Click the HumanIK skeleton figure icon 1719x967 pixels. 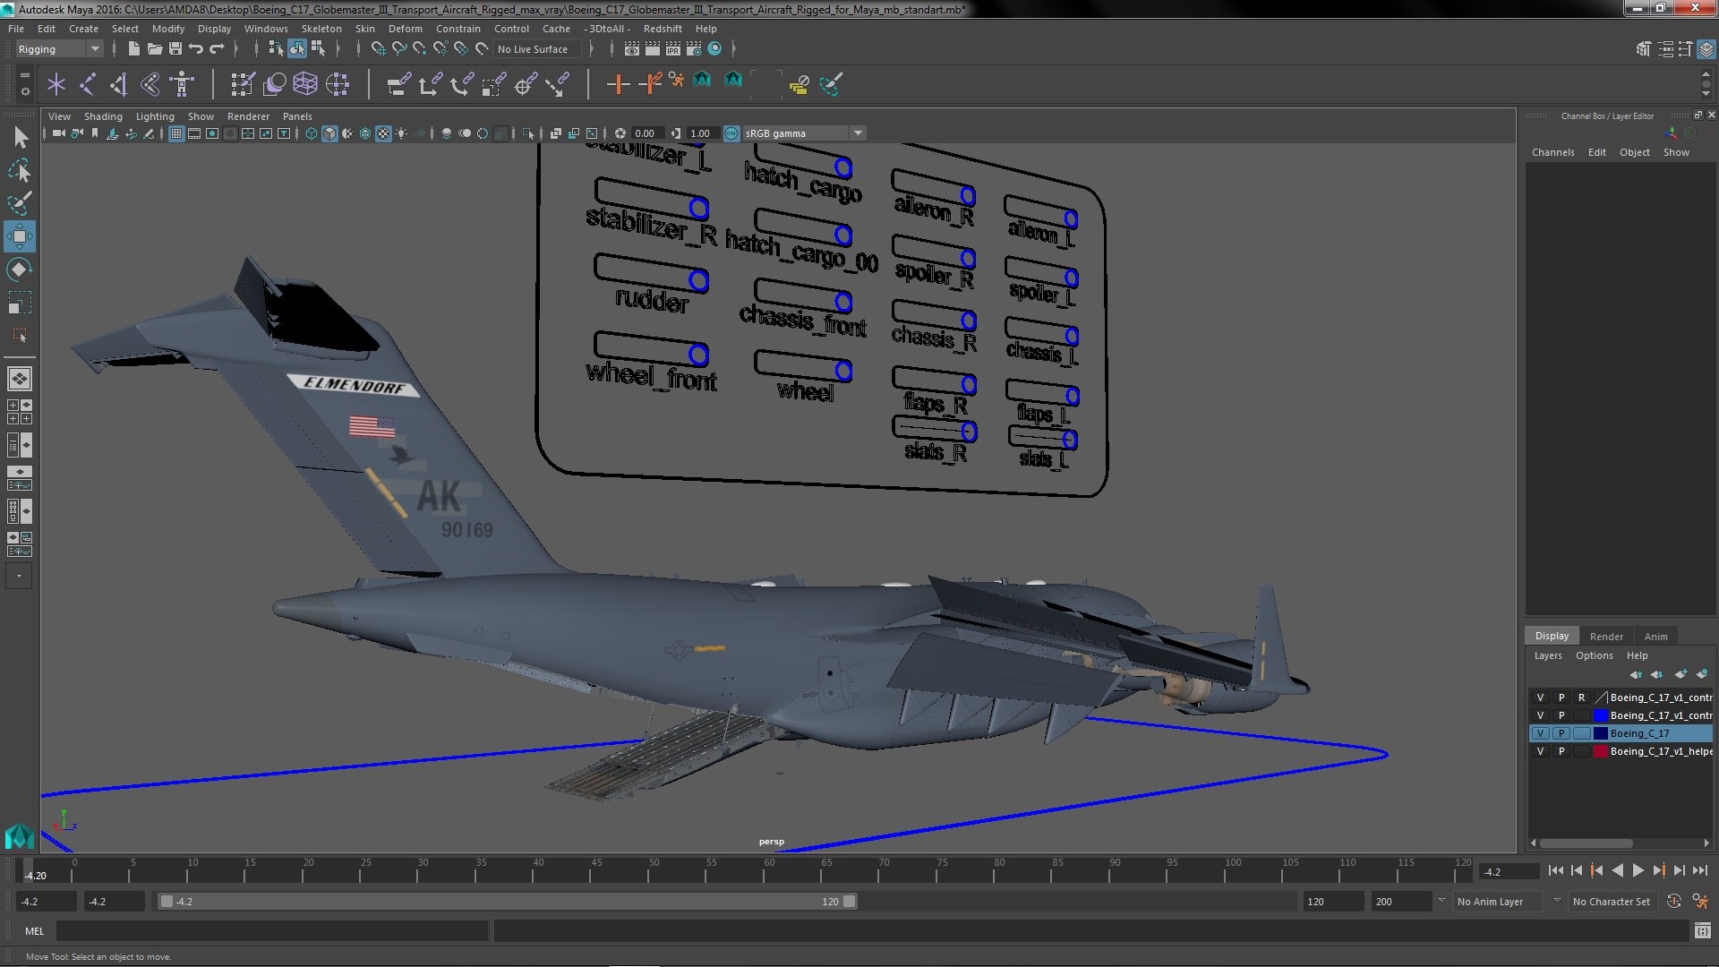point(182,85)
